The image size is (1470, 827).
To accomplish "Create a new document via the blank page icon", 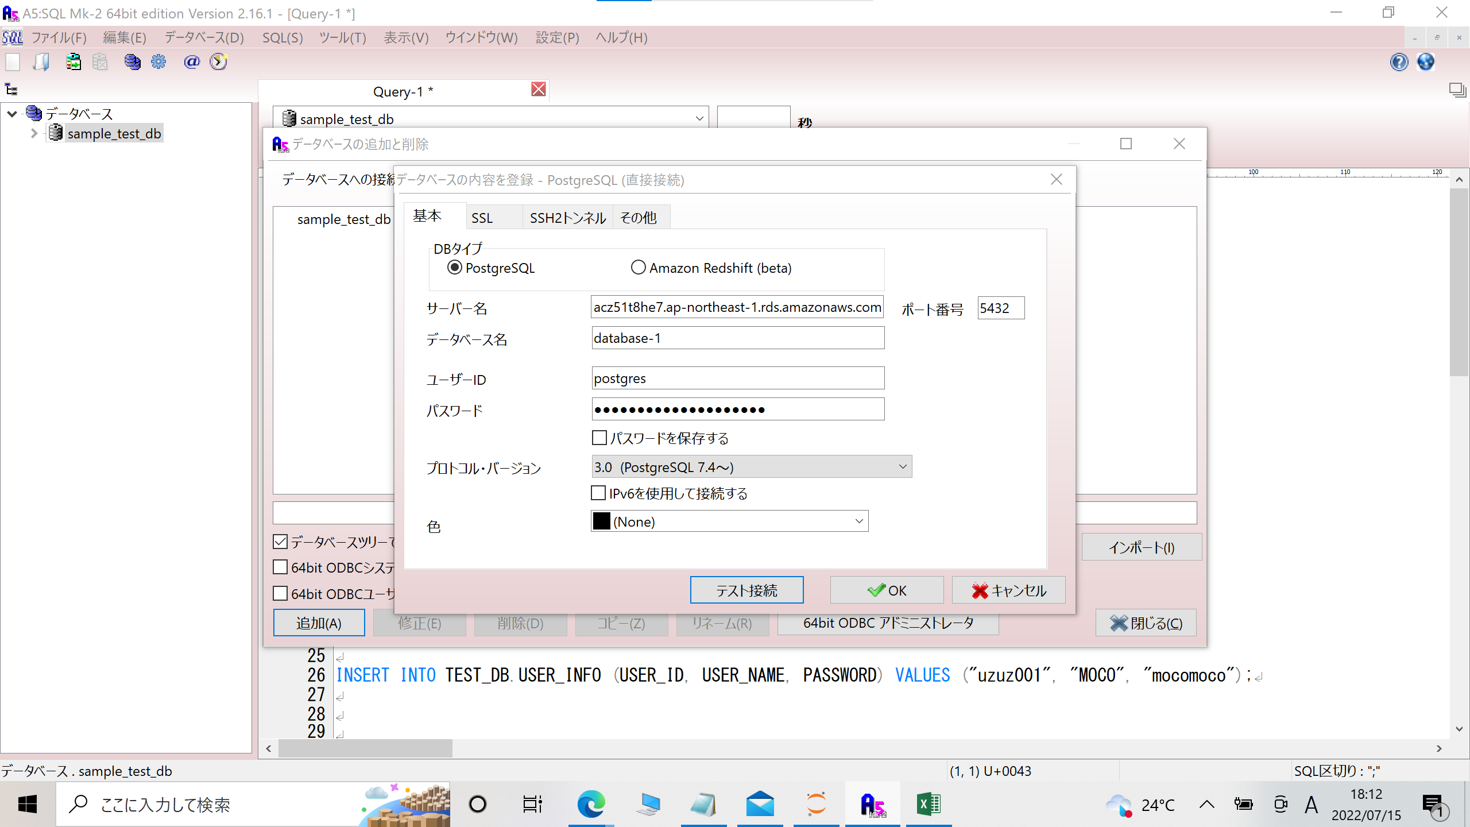I will point(13,61).
